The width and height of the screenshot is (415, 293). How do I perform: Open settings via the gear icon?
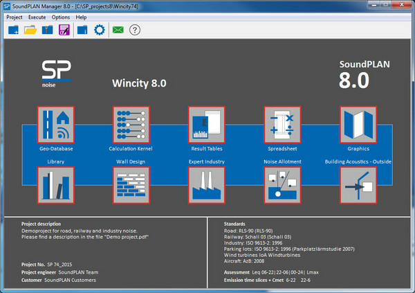tap(99, 30)
